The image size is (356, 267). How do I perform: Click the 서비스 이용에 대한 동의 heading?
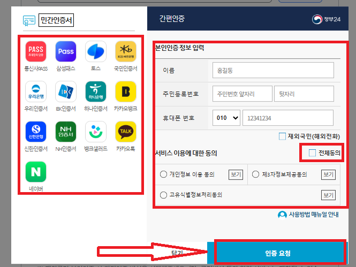pos(186,154)
